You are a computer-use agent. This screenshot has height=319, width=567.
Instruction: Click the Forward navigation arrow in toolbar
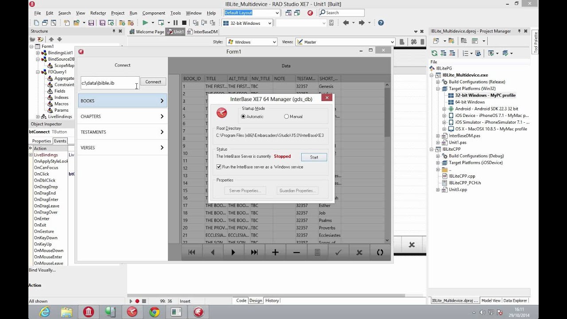click(361, 23)
